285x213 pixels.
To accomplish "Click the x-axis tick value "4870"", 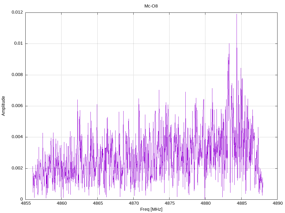I will click(x=134, y=203).
